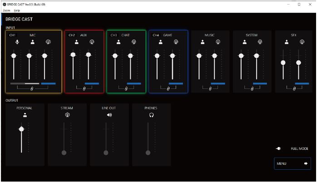Image resolution: width=317 pixels, height=182 pixels.
Task: Click the CH1 MIC stream mix fader knob
Action: (x=45, y=56)
